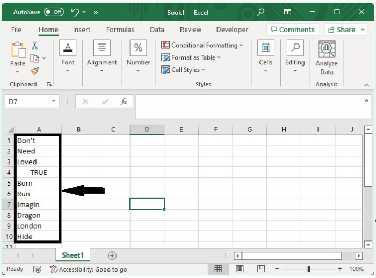376x278 pixels.
Task: Click the 100% zoom level
Action: tap(356, 269)
